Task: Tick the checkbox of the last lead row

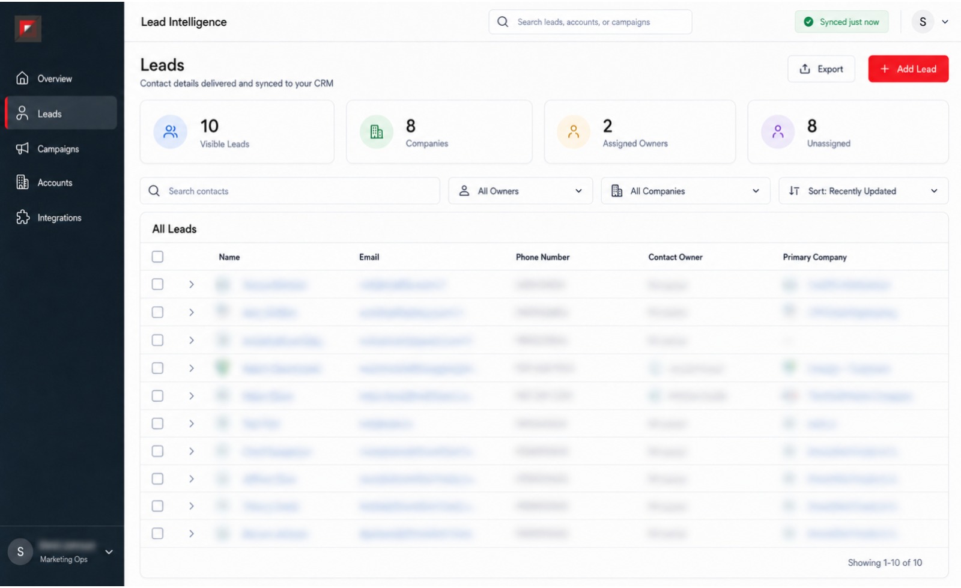Action: 157,535
